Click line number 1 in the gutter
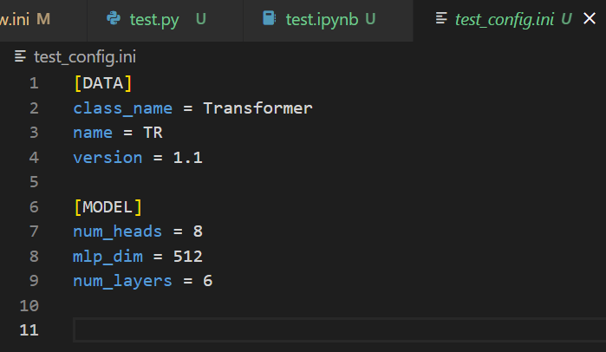The height and width of the screenshot is (352, 606). pos(34,84)
